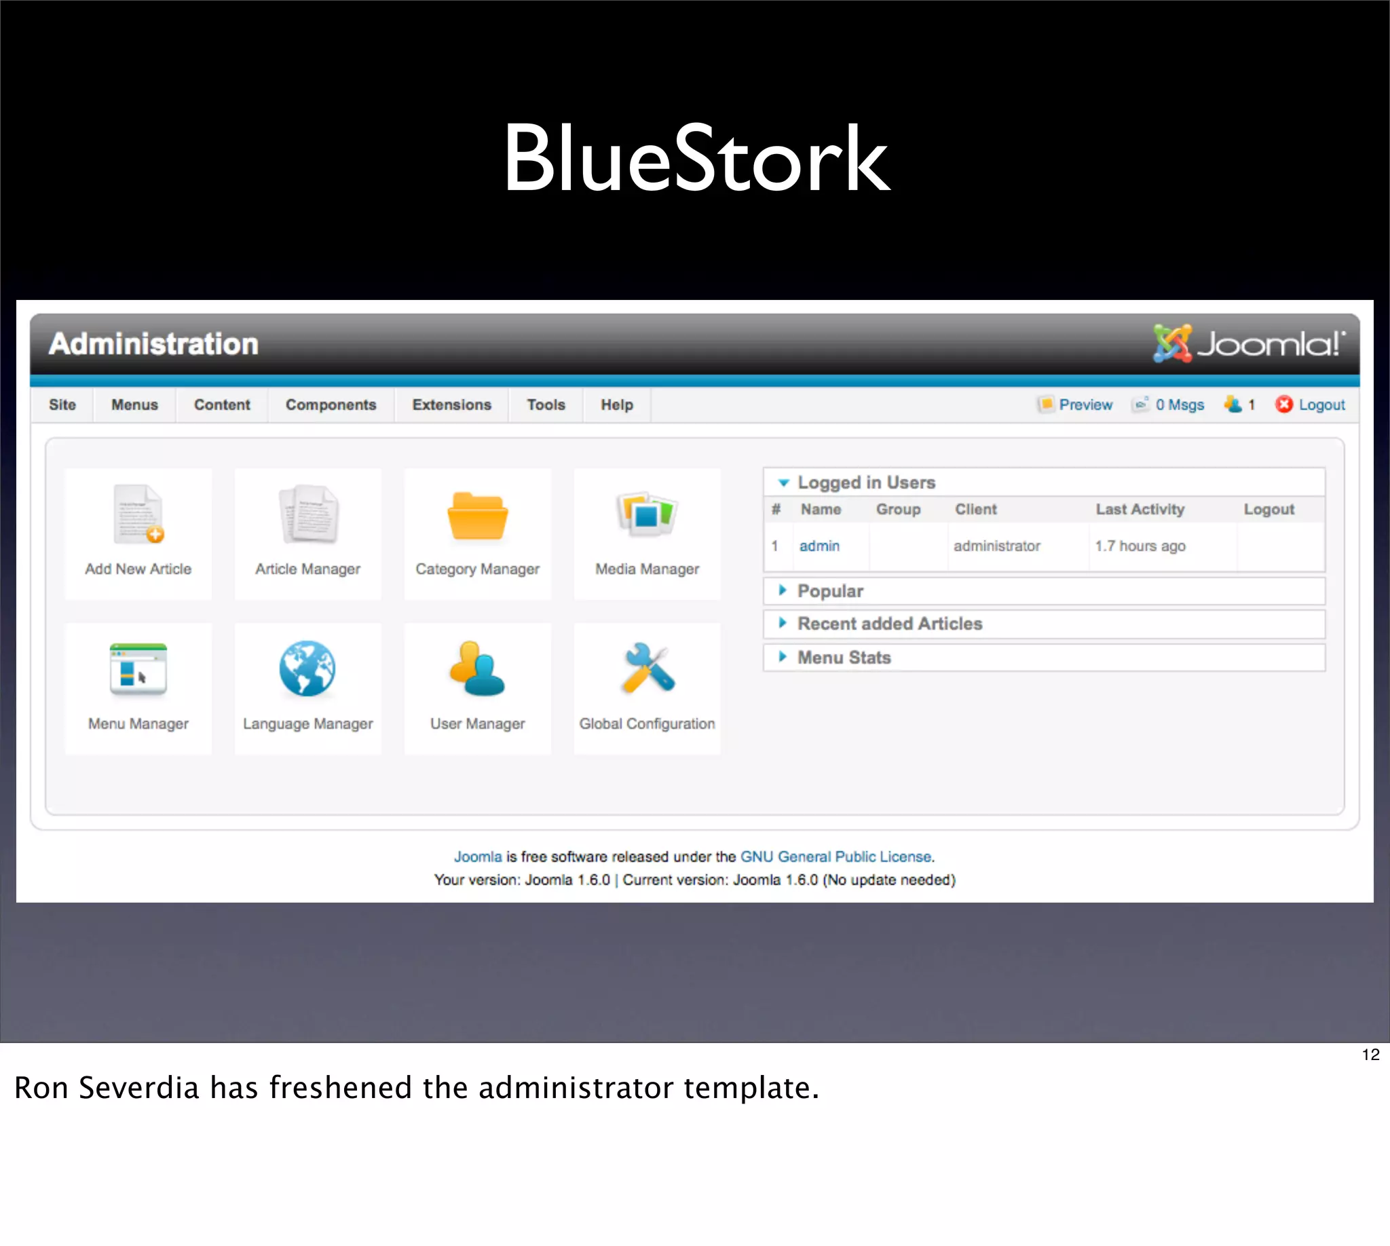Click the Preview link
1390x1246 pixels.
pyautogui.click(x=1086, y=404)
